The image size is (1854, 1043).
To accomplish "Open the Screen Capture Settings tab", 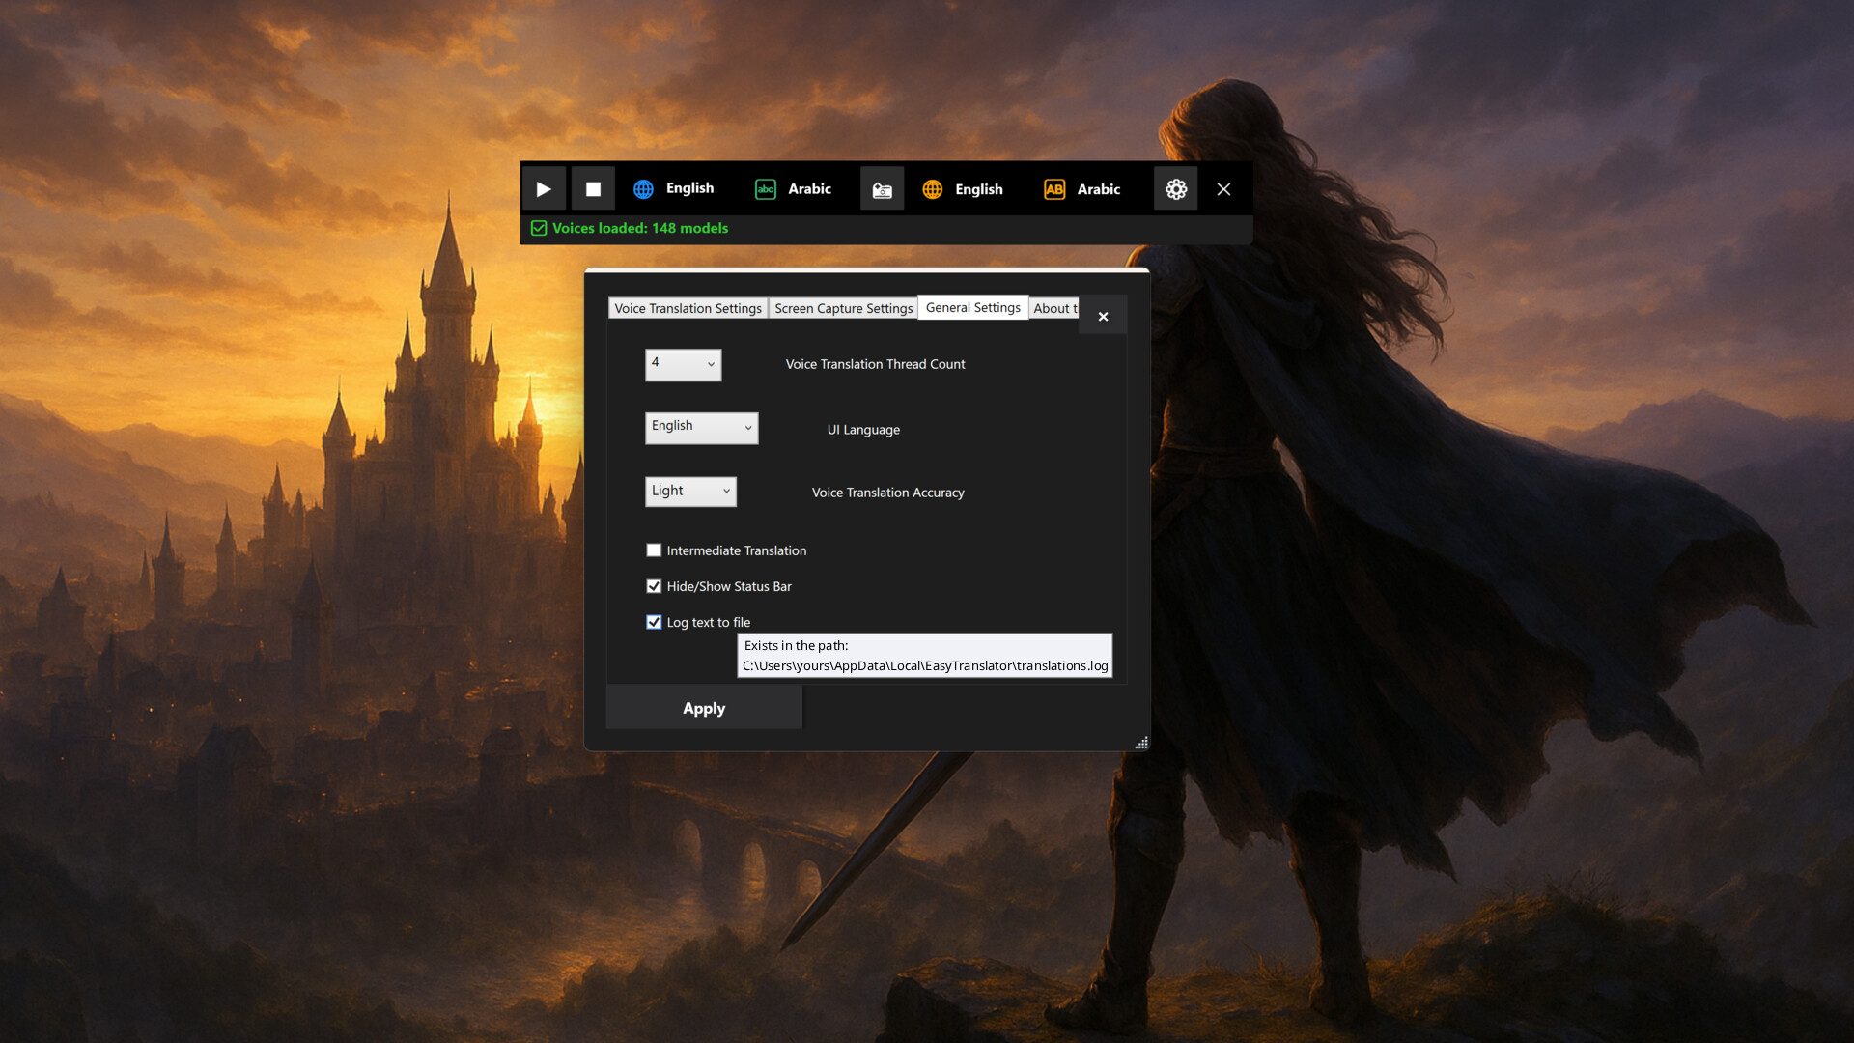I will [x=843, y=307].
